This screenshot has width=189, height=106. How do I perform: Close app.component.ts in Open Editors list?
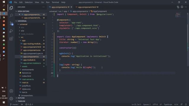pos(19,14)
